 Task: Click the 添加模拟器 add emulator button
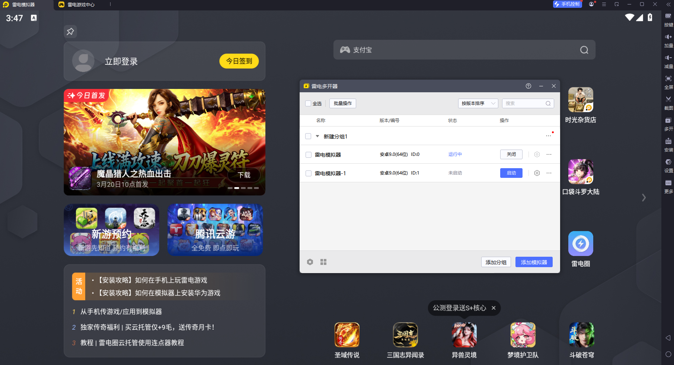coord(534,262)
